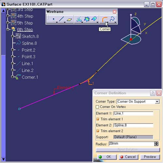Expand the Sketch.8 tree node
Image resolution: width=163 pixels, height=163 pixels.
click(x=12, y=36)
